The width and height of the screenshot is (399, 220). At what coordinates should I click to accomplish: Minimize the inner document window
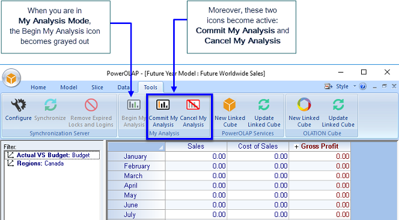pyautogui.click(x=374, y=87)
